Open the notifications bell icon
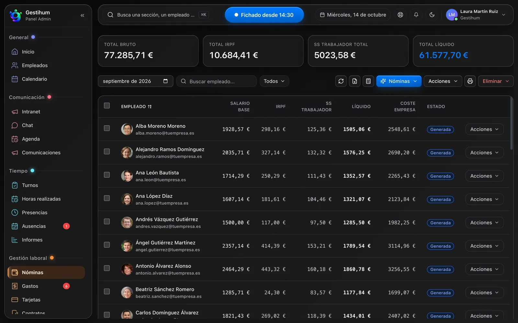This screenshot has height=323, width=518. [416, 15]
